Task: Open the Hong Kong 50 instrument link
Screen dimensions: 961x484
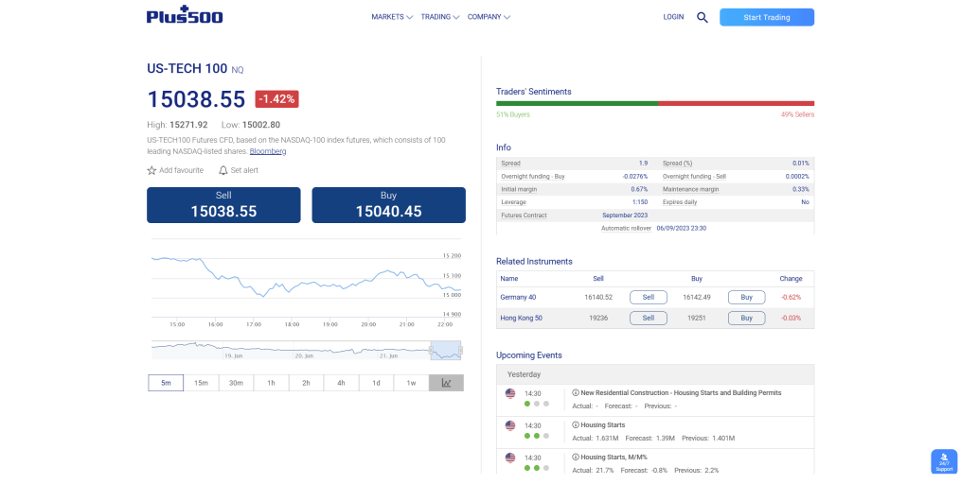Action: (x=521, y=319)
